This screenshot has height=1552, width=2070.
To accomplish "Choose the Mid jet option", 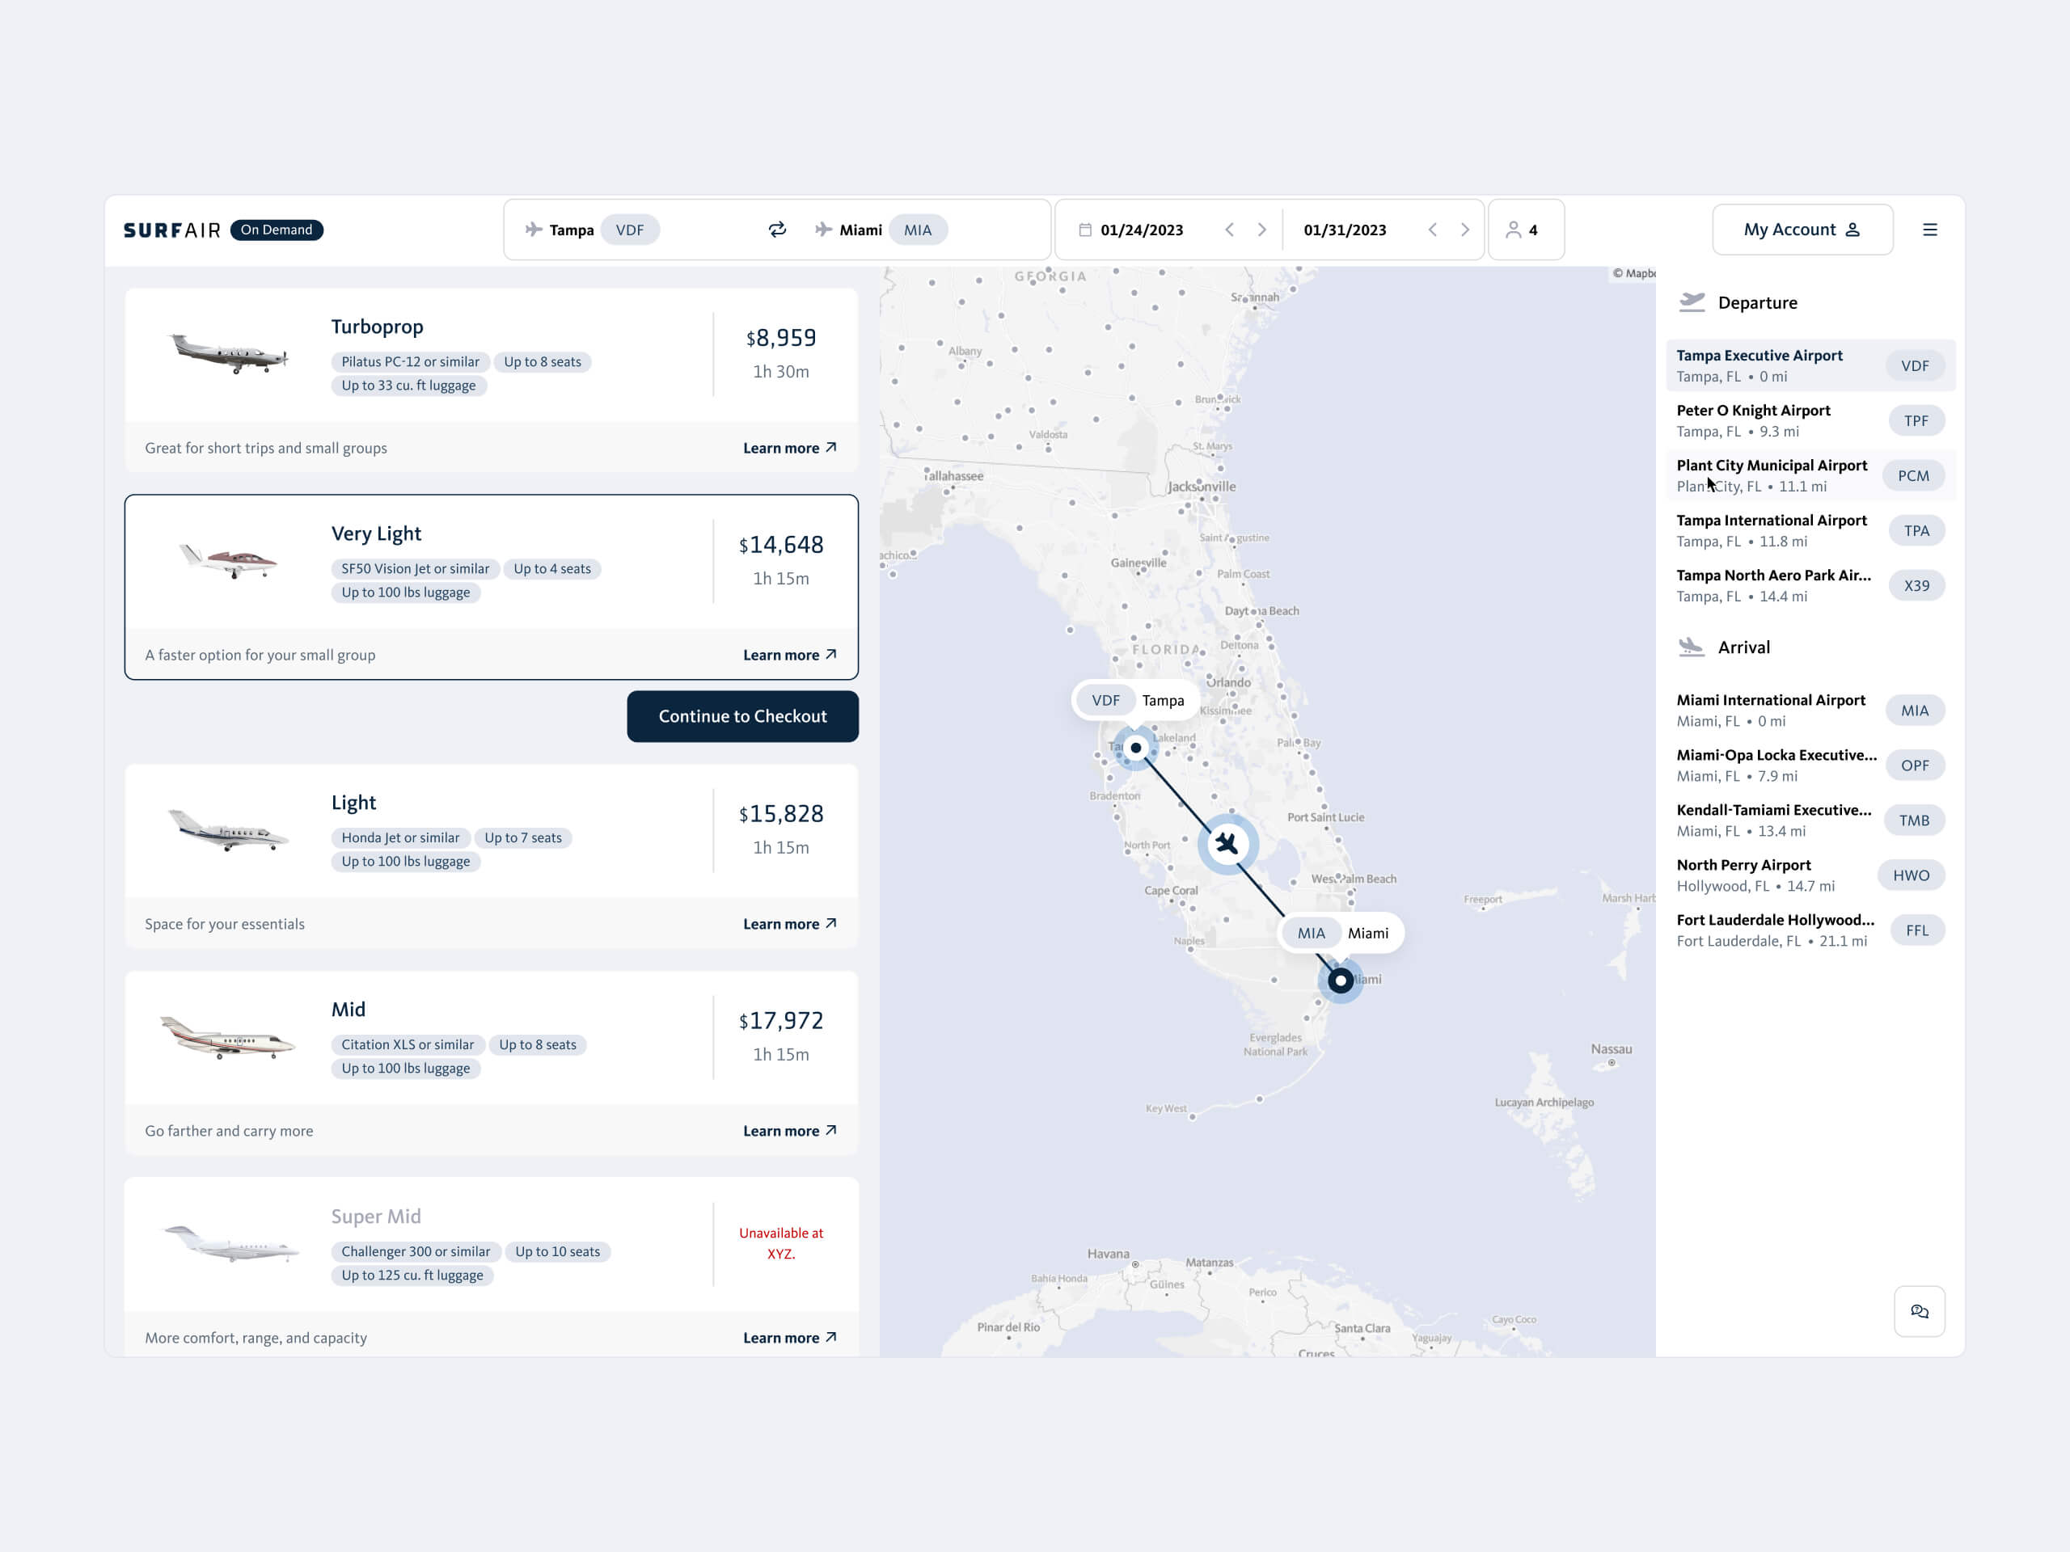I will [x=492, y=1037].
